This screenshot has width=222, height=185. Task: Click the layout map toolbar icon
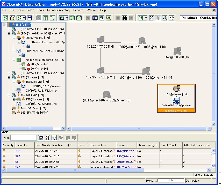point(141,18)
